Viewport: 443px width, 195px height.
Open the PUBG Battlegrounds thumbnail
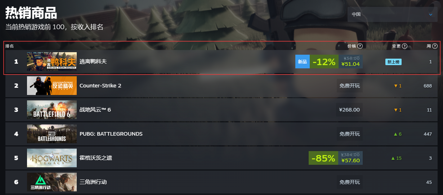coord(52,134)
